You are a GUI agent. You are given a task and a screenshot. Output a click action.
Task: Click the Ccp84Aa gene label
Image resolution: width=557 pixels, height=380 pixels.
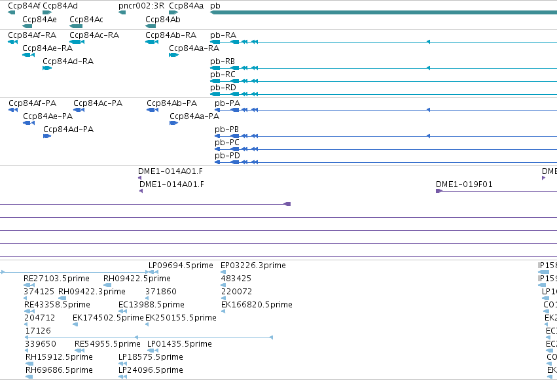[186, 6]
